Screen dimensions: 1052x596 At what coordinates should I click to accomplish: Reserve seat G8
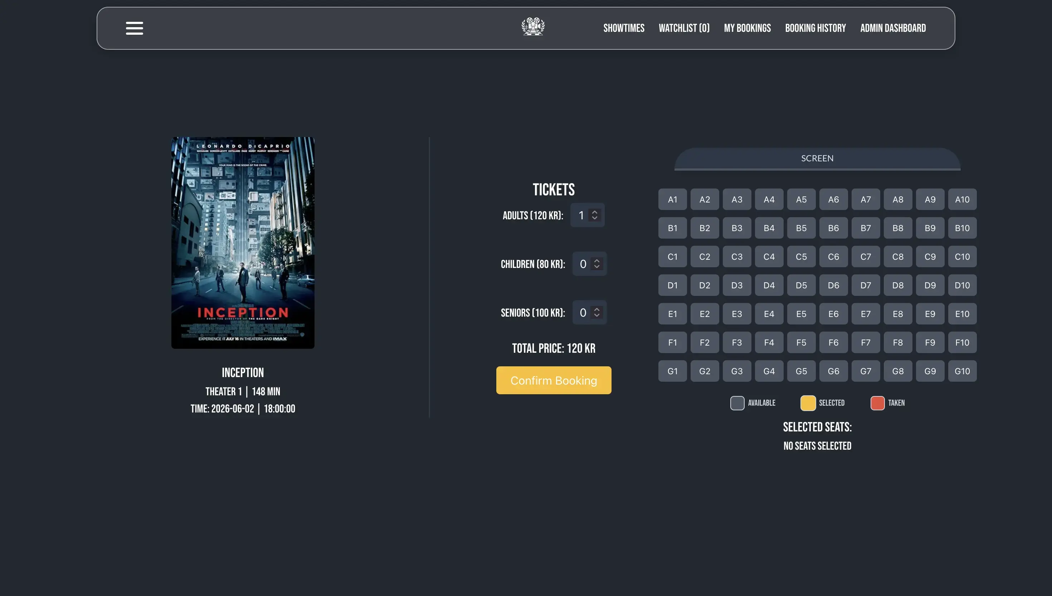pos(898,371)
